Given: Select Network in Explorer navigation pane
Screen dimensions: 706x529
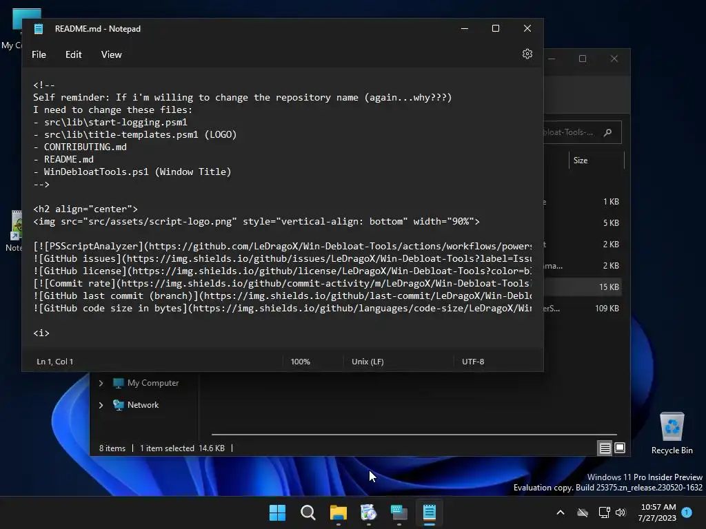Looking at the screenshot, I should pos(143,405).
